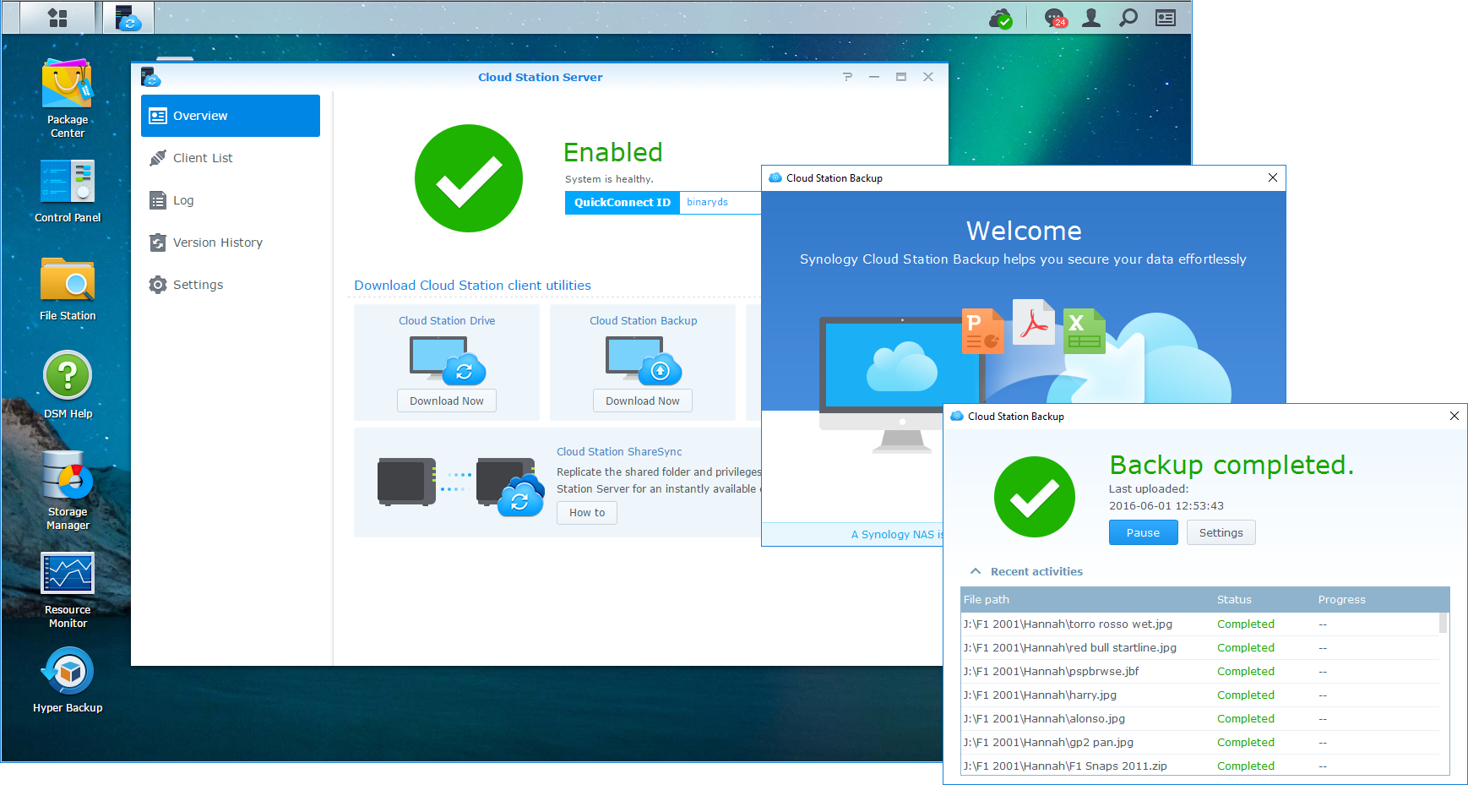Screen dimensions: 1468x785
Task: Click the cloud icon in Backup completed title bar
Action: [x=957, y=417]
